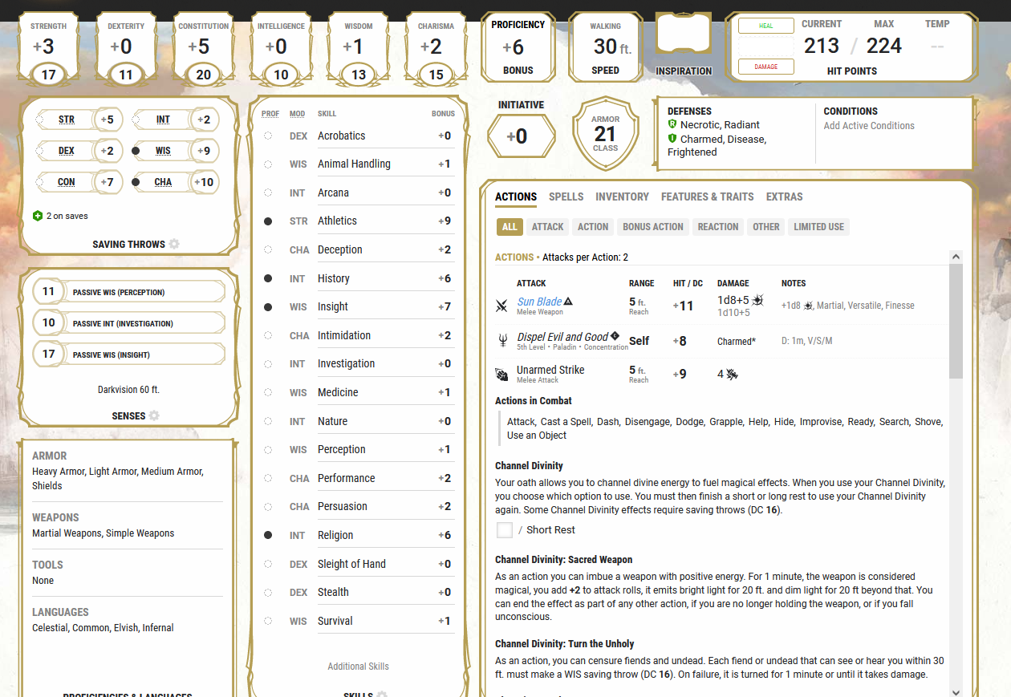Click the radiant icon in Sun Blade notes
Image resolution: width=1011 pixels, height=697 pixels.
[809, 306]
